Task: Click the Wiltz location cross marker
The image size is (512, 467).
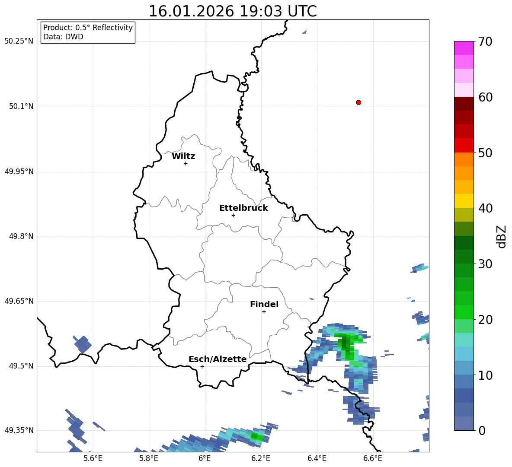Action: click(186, 163)
